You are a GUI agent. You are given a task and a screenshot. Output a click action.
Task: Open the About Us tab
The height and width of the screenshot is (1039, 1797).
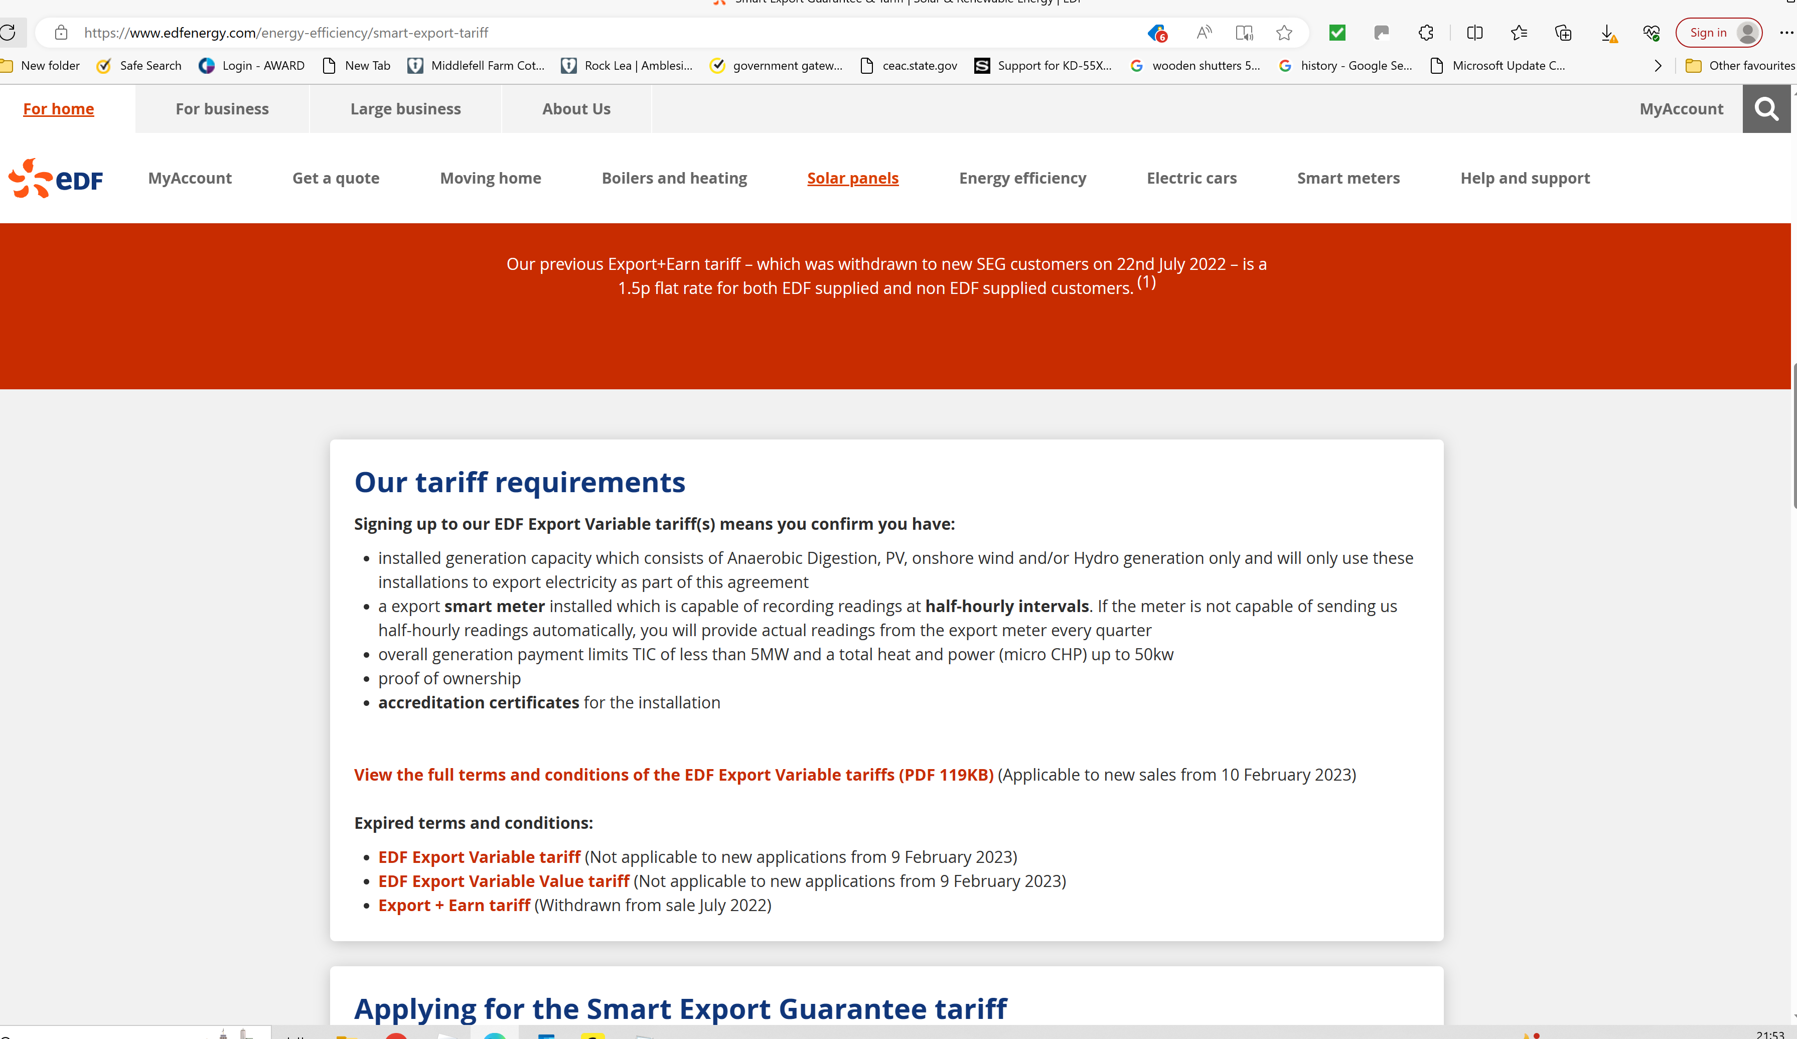click(576, 109)
